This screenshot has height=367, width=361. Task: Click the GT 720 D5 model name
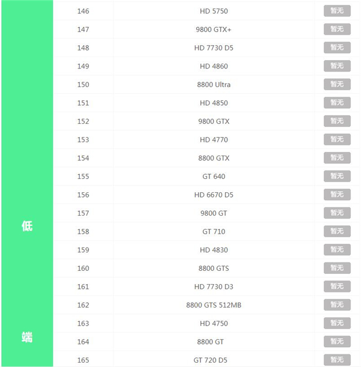(214, 360)
